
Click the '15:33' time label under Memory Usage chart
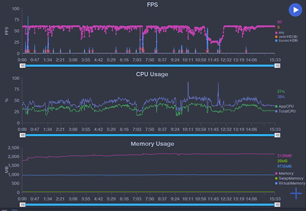point(275,199)
